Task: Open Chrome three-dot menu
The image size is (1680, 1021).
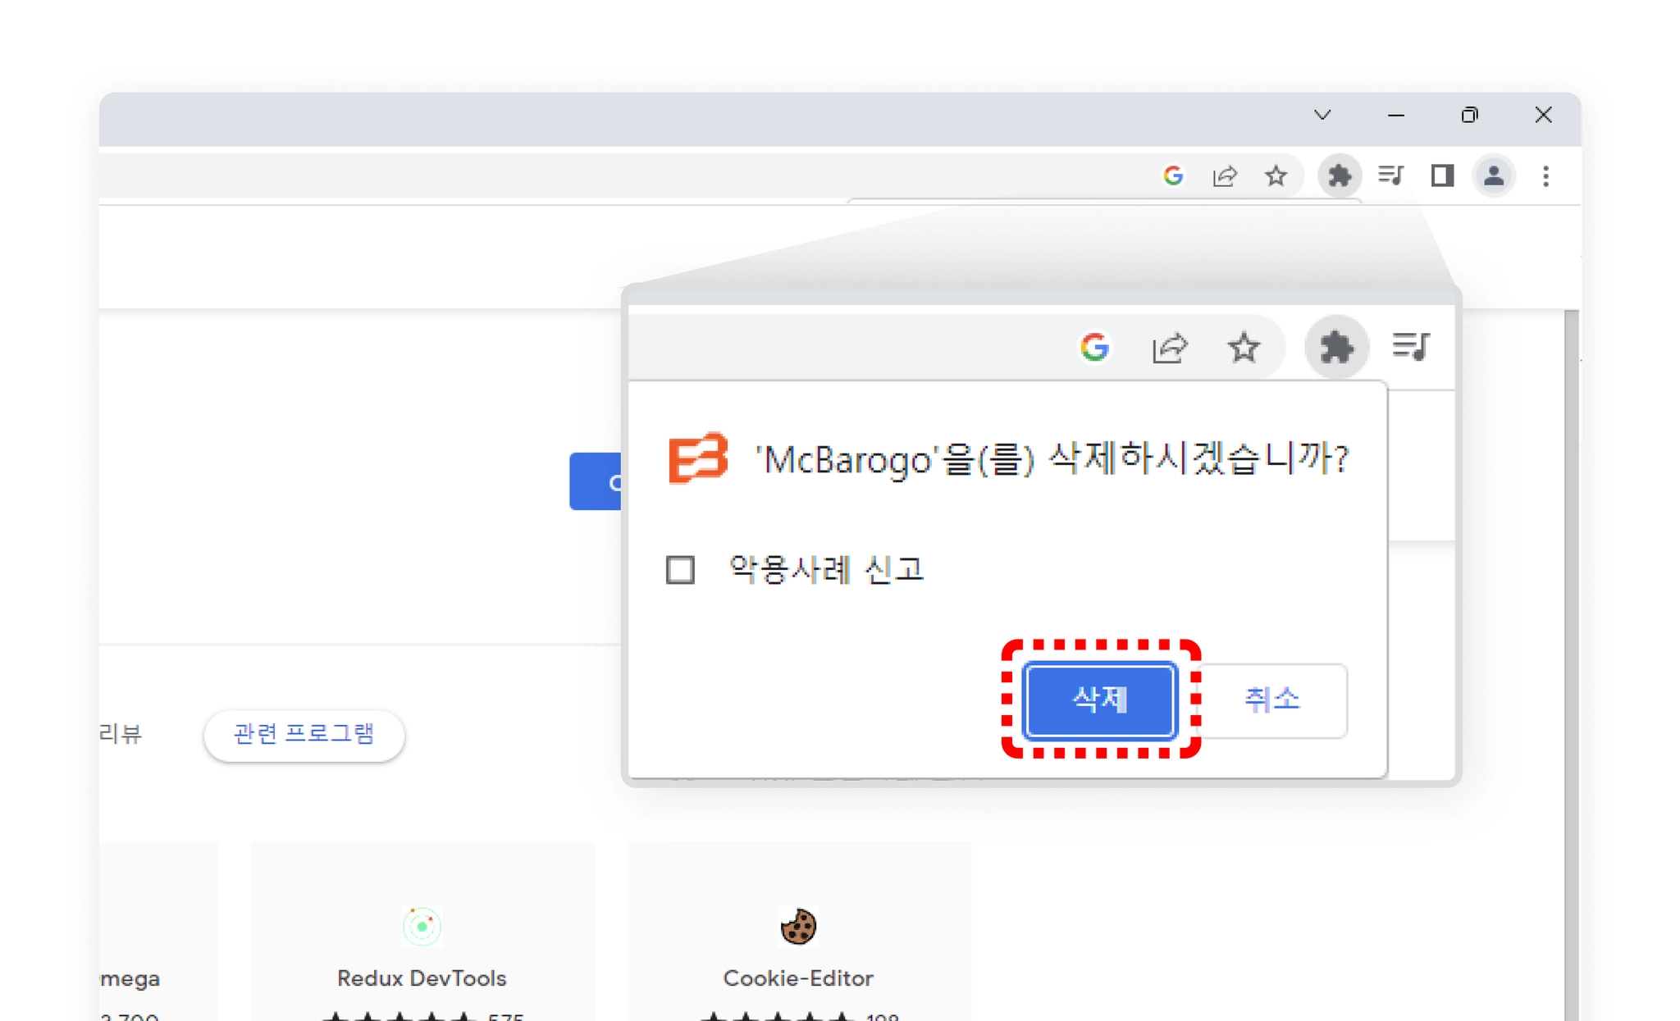Action: [1545, 175]
